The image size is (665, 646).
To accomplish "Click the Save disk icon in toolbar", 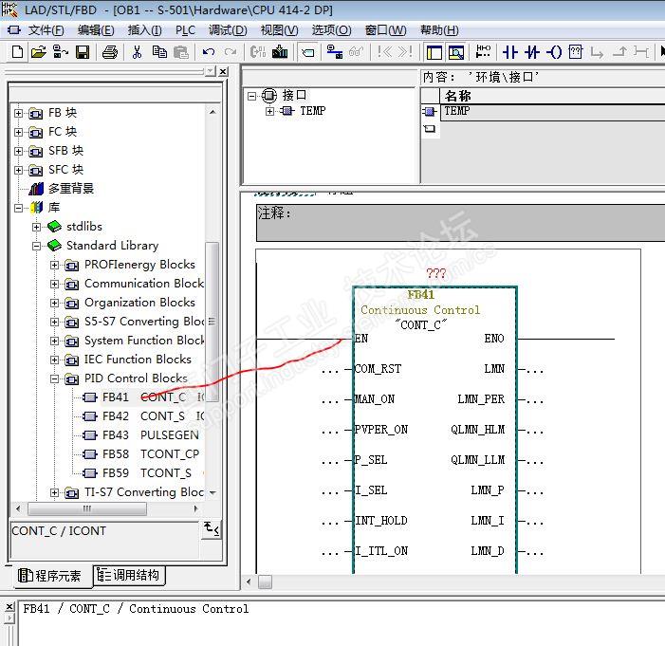I will 83,52.
